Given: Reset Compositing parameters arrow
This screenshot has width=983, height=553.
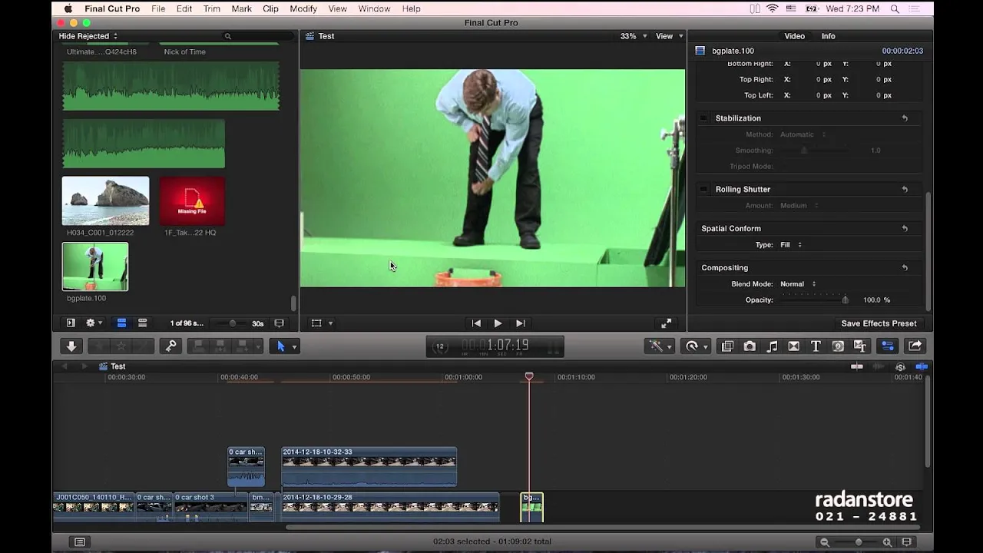Looking at the screenshot, I should (x=905, y=268).
